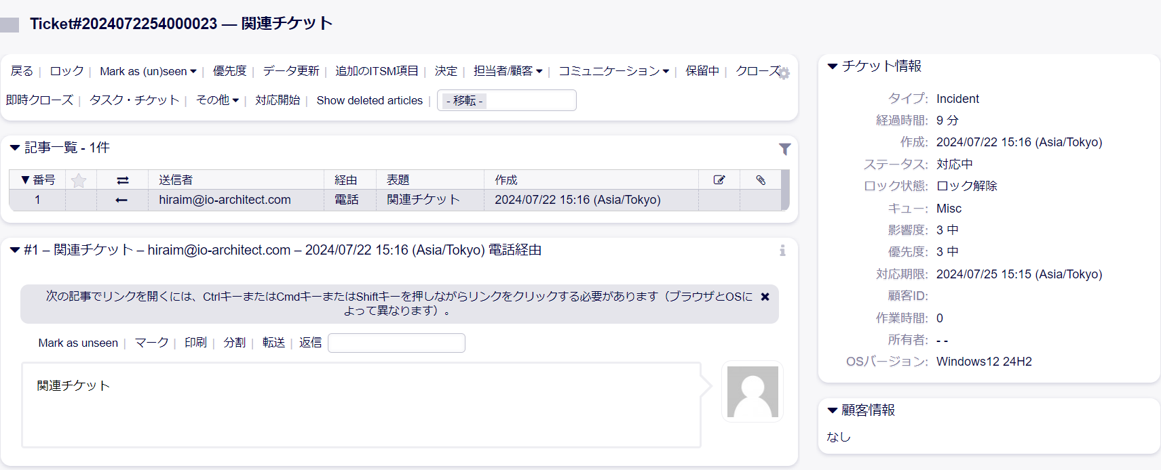
Task: Open the 担当者/顧客 dropdown menu
Action: coord(508,71)
